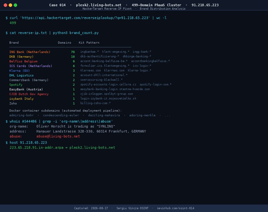
Task: Click the IP '91.218.65.223' in the title bar
Action: point(205,5)
